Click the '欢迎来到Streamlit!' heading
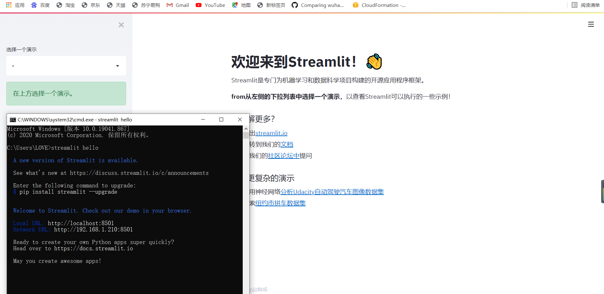This screenshot has height=294, width=604. click(294, 62)
